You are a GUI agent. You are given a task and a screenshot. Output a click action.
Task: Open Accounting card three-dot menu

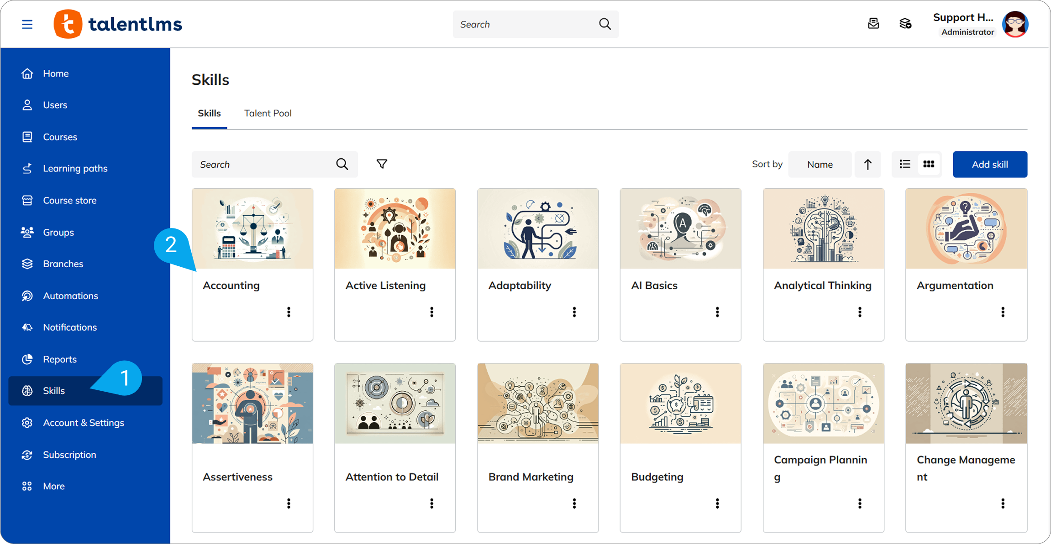[289, 312]
